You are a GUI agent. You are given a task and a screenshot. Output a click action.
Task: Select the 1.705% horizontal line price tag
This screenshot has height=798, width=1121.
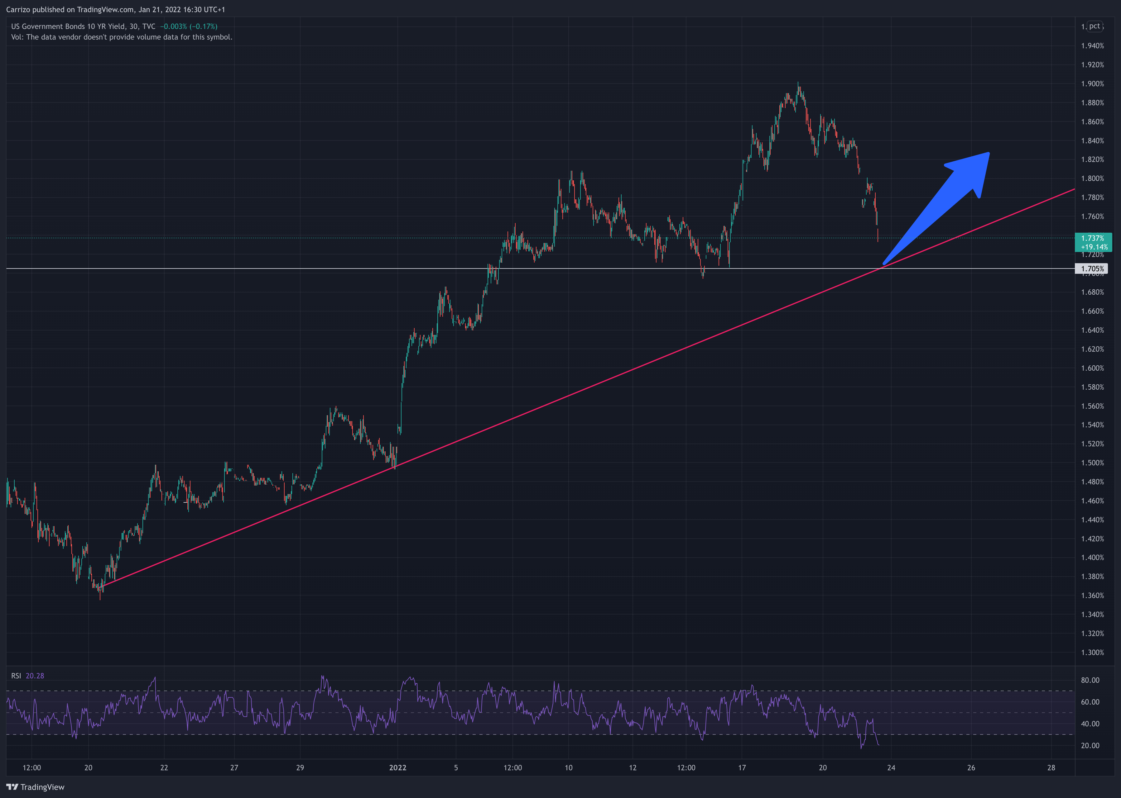tap(1092, 269)
